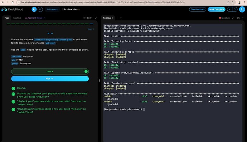Click the last step in progress bar
The image size is (247, 142).
[x=92, y=24]
